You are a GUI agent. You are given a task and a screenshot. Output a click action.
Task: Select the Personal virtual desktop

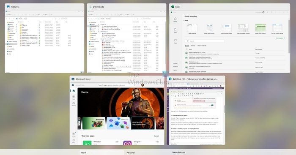(131, 152)
